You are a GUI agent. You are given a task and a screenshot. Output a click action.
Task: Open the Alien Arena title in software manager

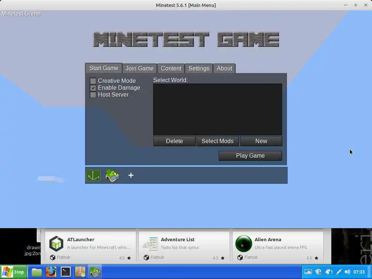point(268,240)
